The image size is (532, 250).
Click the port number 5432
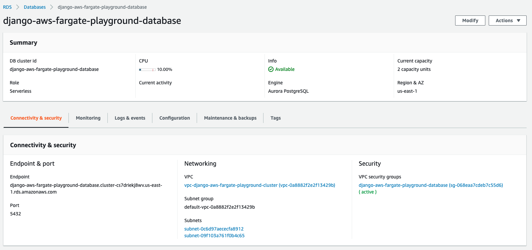(15, 214)
